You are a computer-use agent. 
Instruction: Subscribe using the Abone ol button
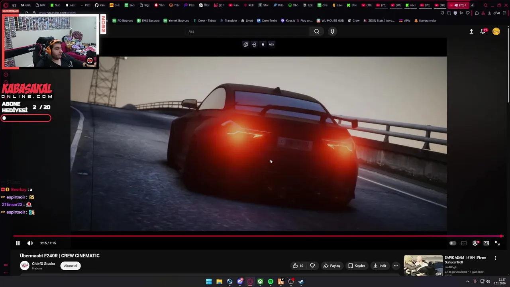71,266
